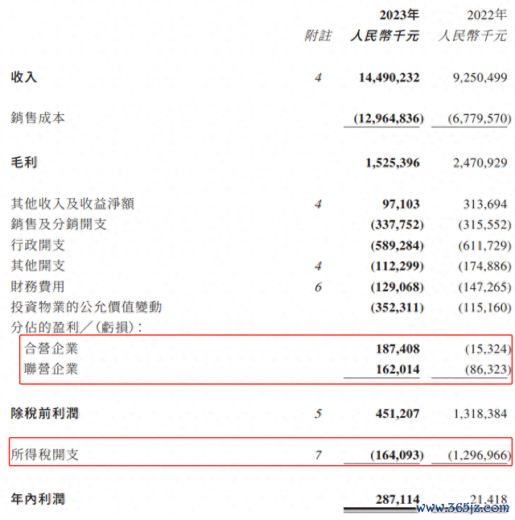Screen dimensions: 515x520
Task: Click the 除稅前利潤 row label
Action: 45,414
